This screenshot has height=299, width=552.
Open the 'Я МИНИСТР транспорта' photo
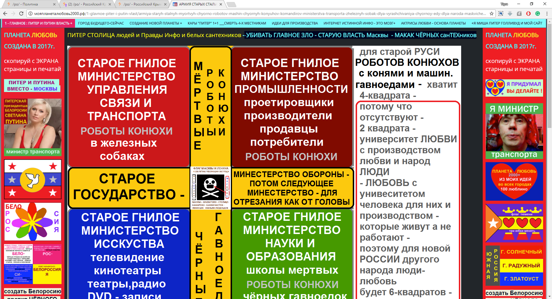(x=514, y=131)
